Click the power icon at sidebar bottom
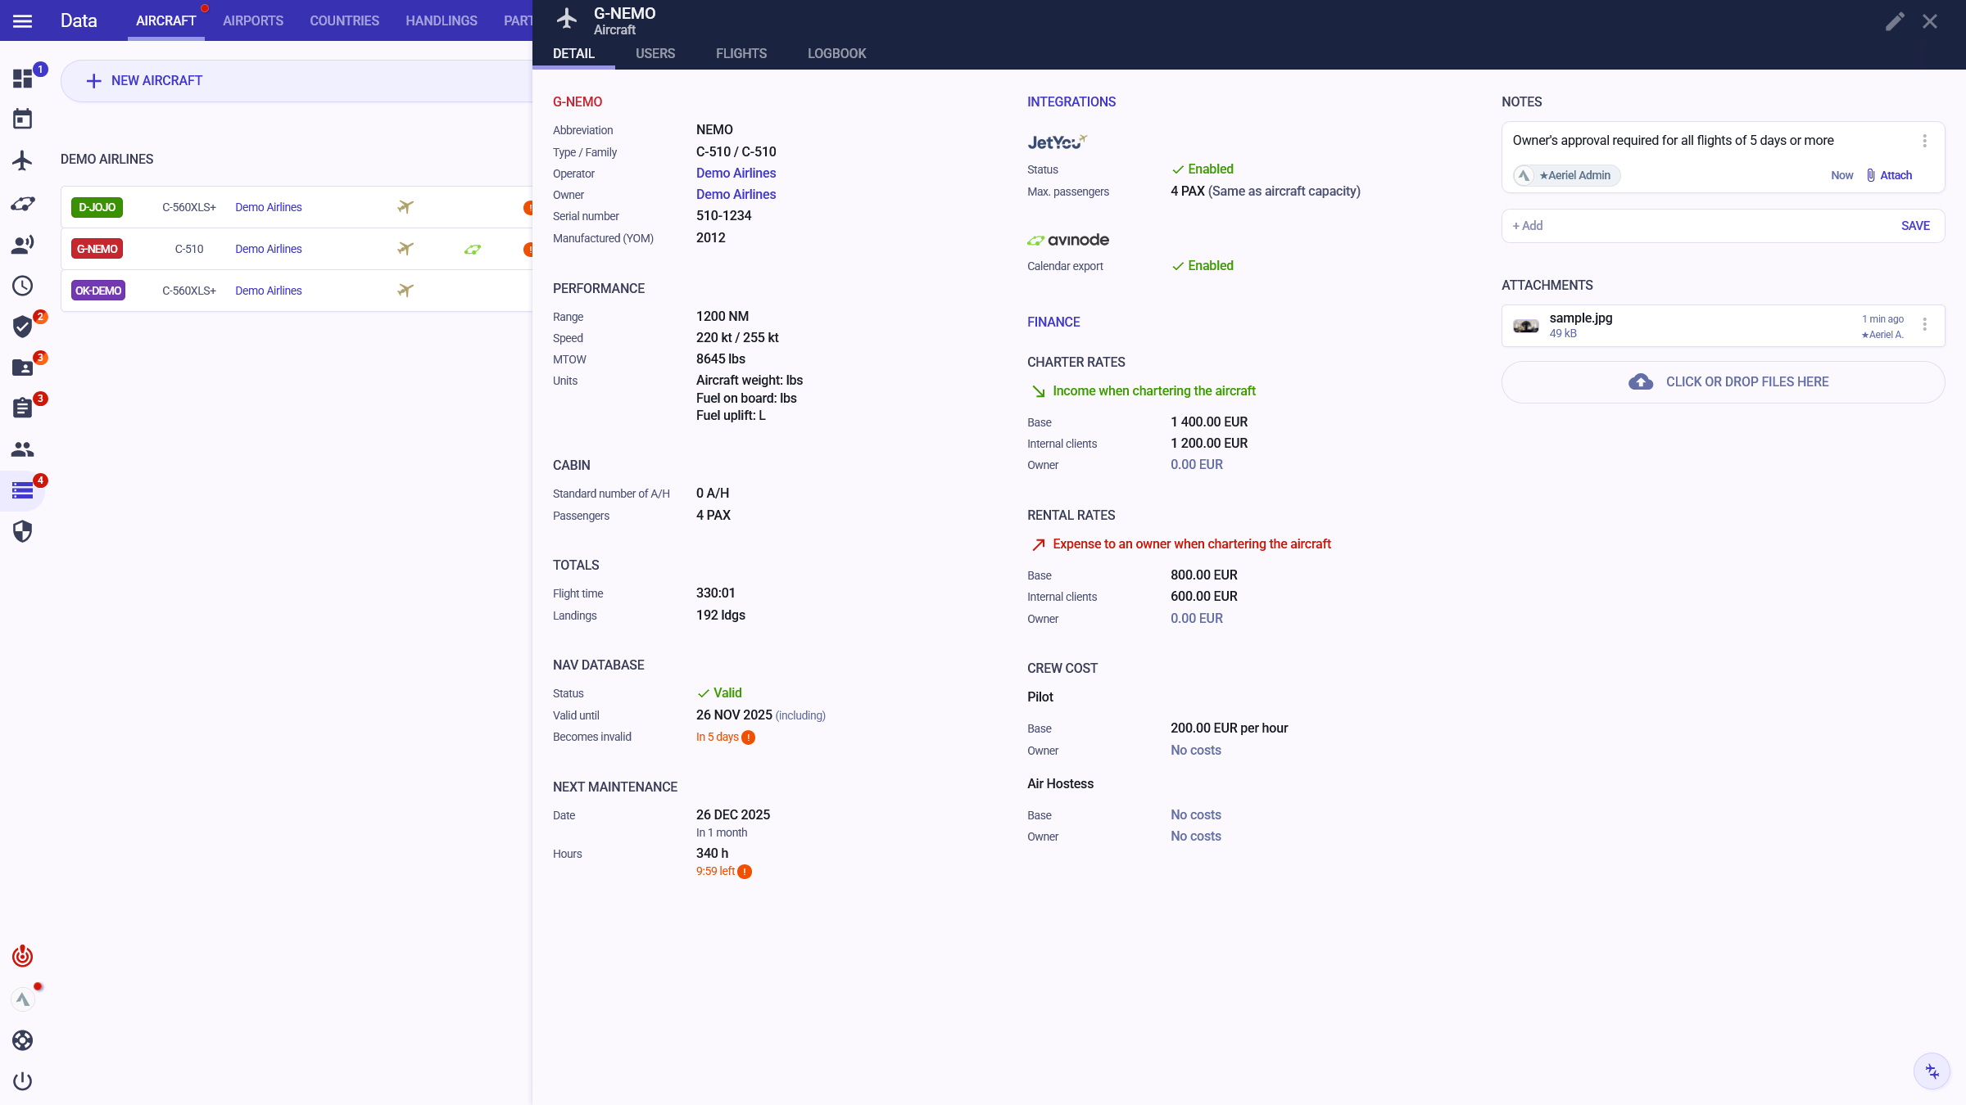This screenshot has width=1966, height=1105. click(23, 1081)
